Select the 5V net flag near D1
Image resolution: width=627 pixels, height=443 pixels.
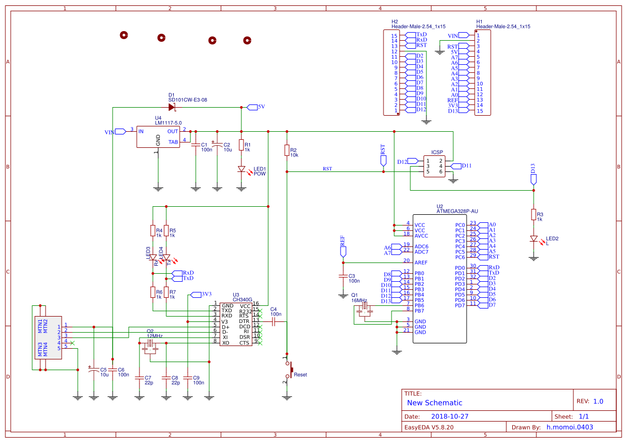tap(259, 107)
